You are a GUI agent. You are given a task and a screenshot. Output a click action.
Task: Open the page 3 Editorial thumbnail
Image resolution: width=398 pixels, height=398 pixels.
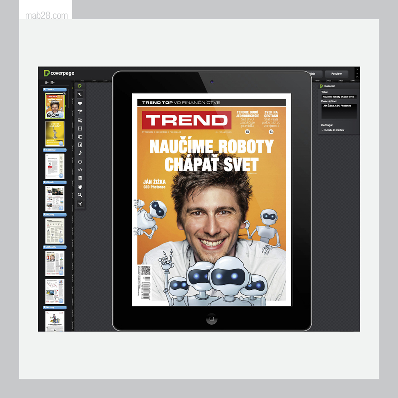pyautogui.click(x=55, y=166)
